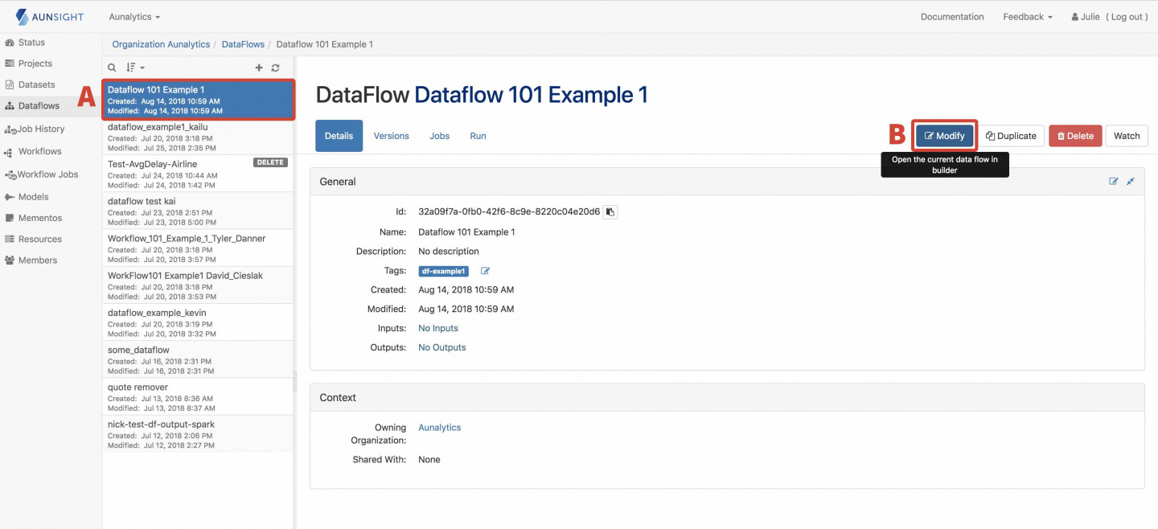Select dataflow_example_kevin in the list
This screenshot has width=1158, height=529.
pyautogui.click(x=199, y=322)
